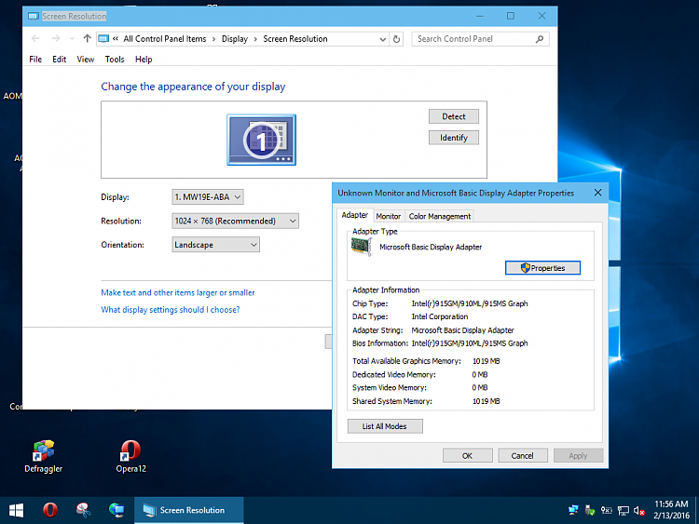The height and width of the screenshot is (524, 699).
Task: Click the Screen Resolution window title icon
Action: pyautogui.click(x=33, y=16)
